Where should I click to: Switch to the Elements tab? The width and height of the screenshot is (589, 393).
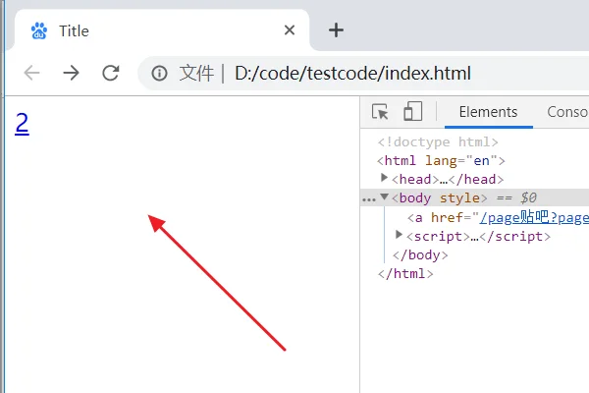click(488, 112)
